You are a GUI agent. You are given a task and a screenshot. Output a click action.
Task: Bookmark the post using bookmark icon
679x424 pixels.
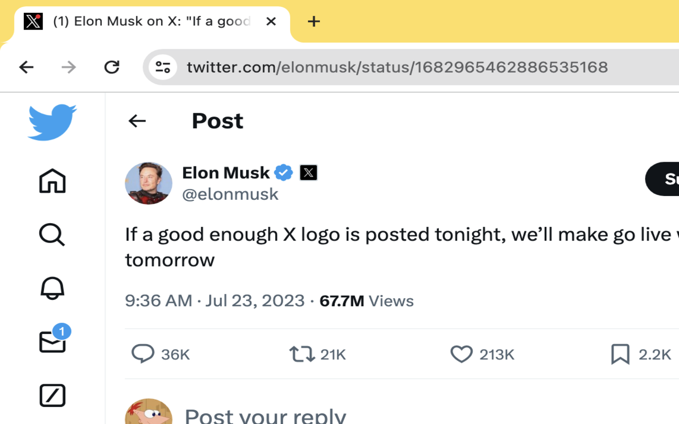coord(620,354)
